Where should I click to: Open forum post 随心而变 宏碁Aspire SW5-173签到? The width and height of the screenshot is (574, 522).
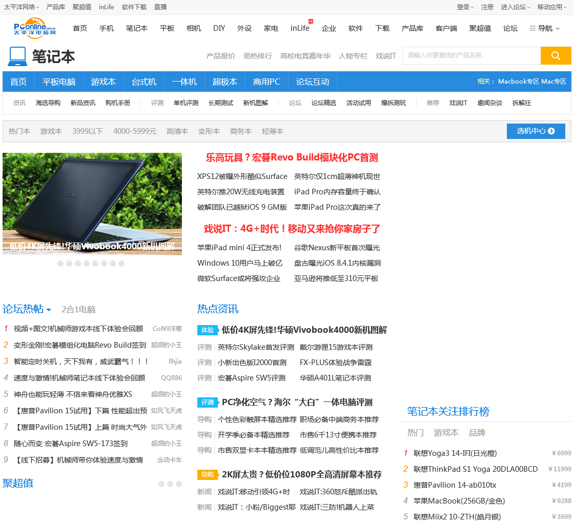(x=71, y=444)
